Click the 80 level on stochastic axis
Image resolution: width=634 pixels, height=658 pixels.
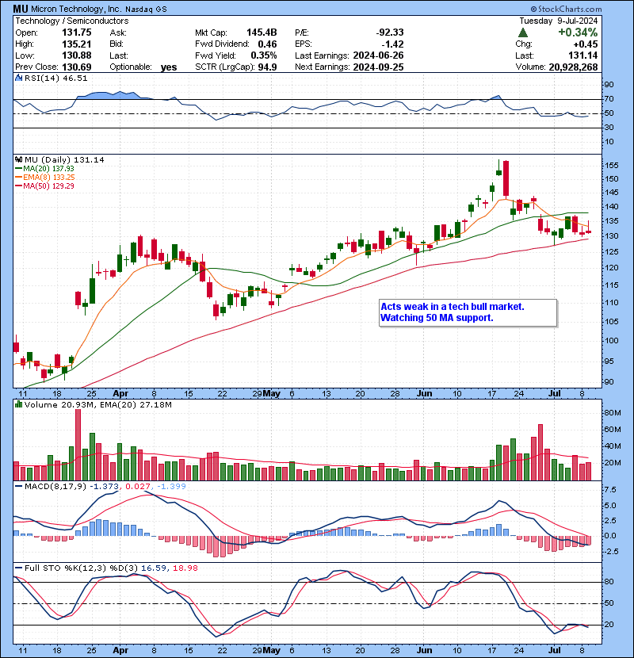[609, 582]
